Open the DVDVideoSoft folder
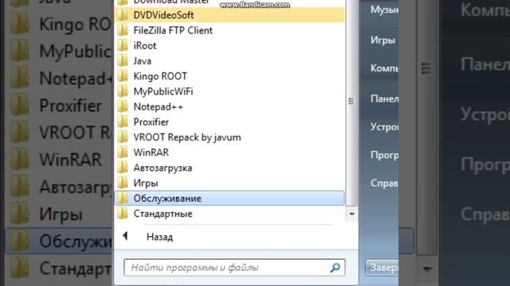This screenshot has width=510, height=286. pos(229,15)
